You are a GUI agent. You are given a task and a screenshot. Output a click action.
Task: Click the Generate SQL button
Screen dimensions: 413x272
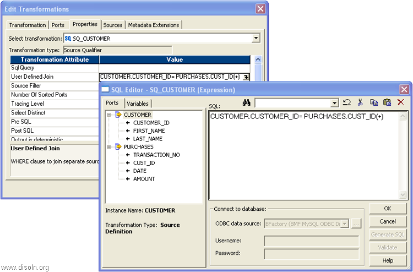[388, 235]
